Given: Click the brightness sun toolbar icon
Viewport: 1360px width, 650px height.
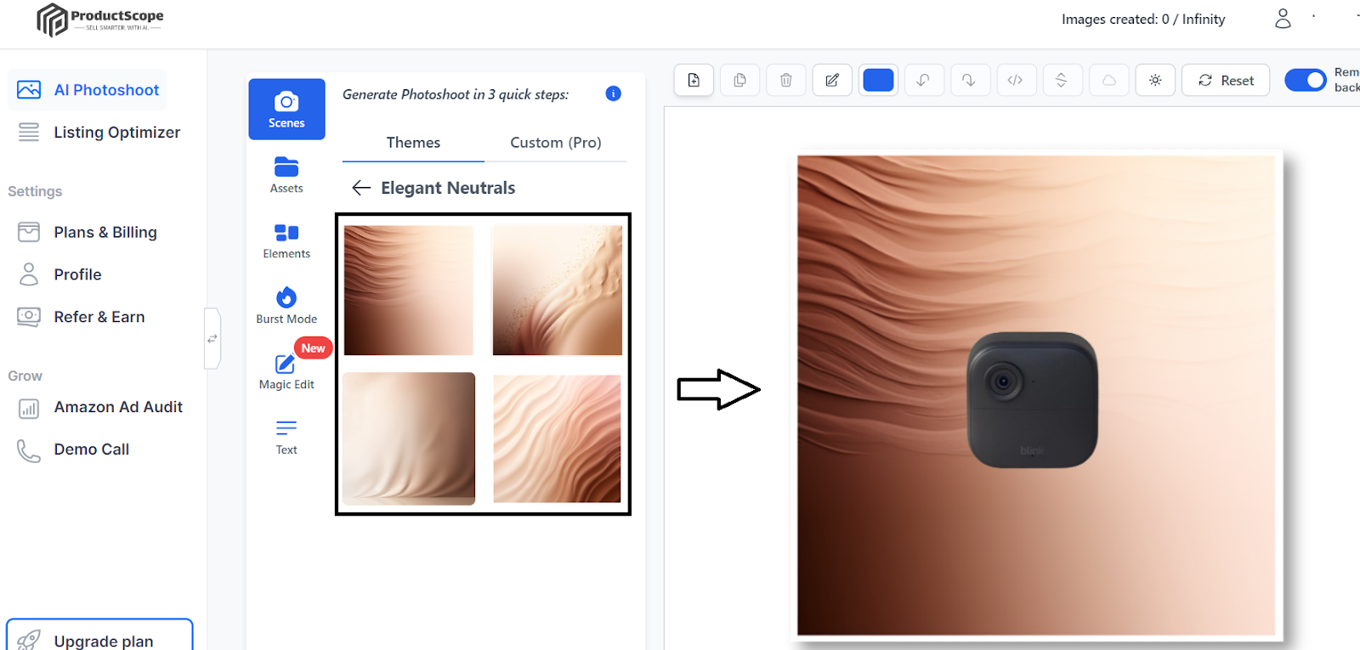Looking at the screenshot, I should tap(1155, 80).
